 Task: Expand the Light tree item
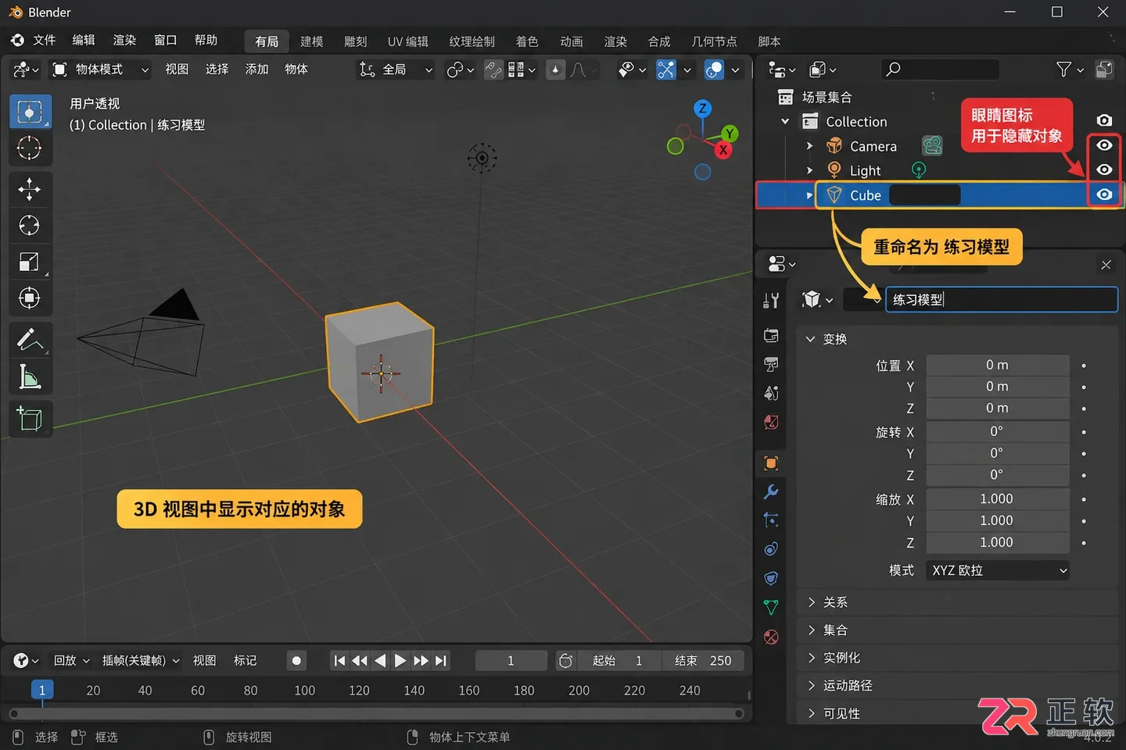pyautogui.click(x=809, y=170)
